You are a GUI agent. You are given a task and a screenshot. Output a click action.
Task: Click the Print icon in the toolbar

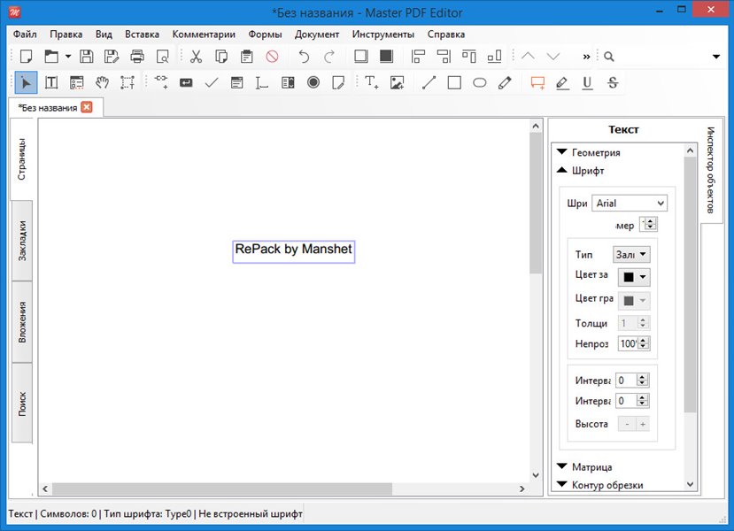coord(137,57)
